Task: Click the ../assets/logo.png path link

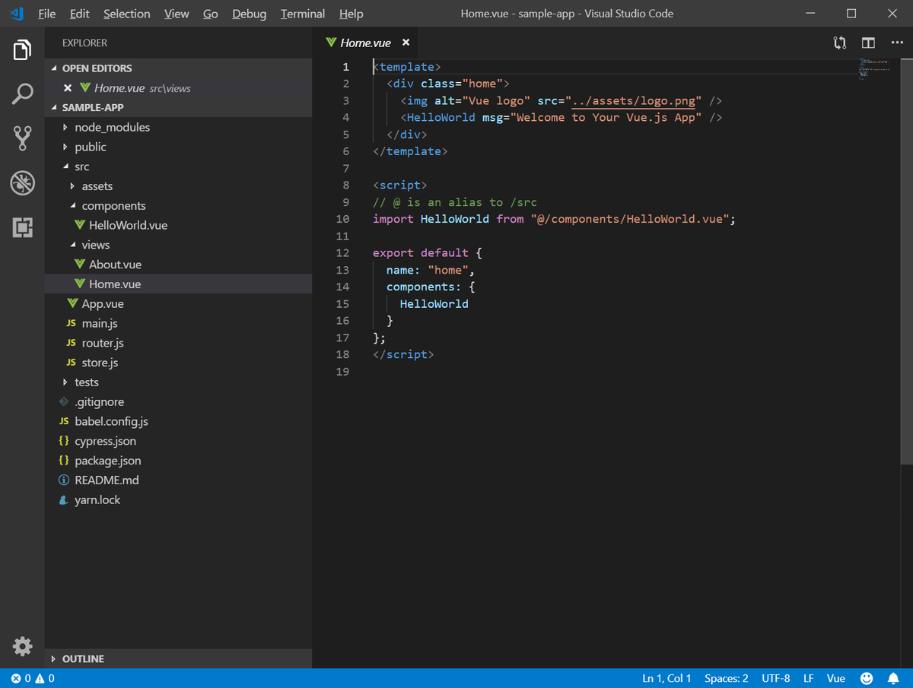Action: pos(634,100)
